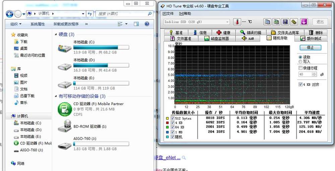The image size is (335, 171).
Task: Click the yellow 512 bytes color swatch
Action: (167, 118)
